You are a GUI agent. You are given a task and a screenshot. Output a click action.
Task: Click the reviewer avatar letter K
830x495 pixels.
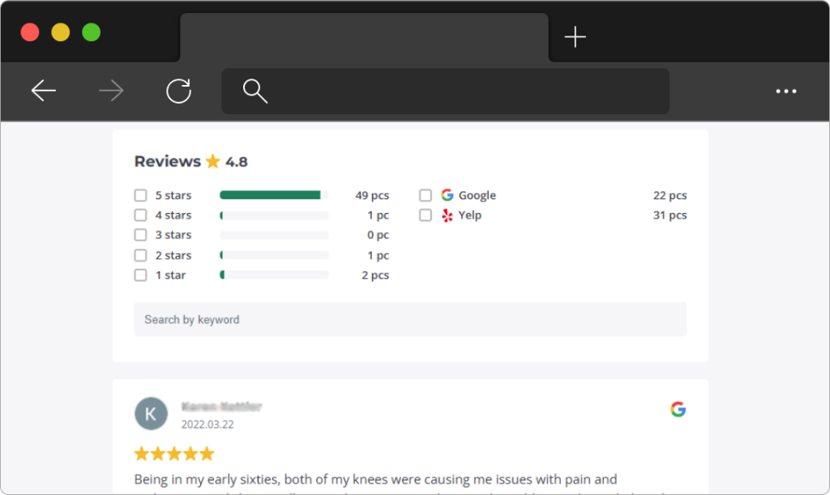point(151,413)
